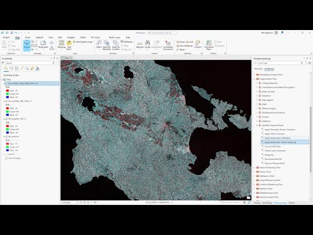This screenshot has height=235, width=313.
Task: Collapse the Map node in Contents
Action: [x=3, y=80]
